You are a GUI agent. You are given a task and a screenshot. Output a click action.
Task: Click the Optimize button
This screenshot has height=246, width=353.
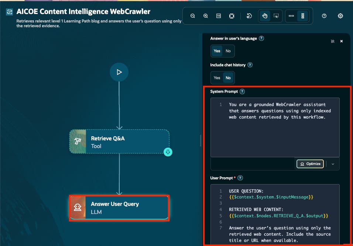[310, 164]
